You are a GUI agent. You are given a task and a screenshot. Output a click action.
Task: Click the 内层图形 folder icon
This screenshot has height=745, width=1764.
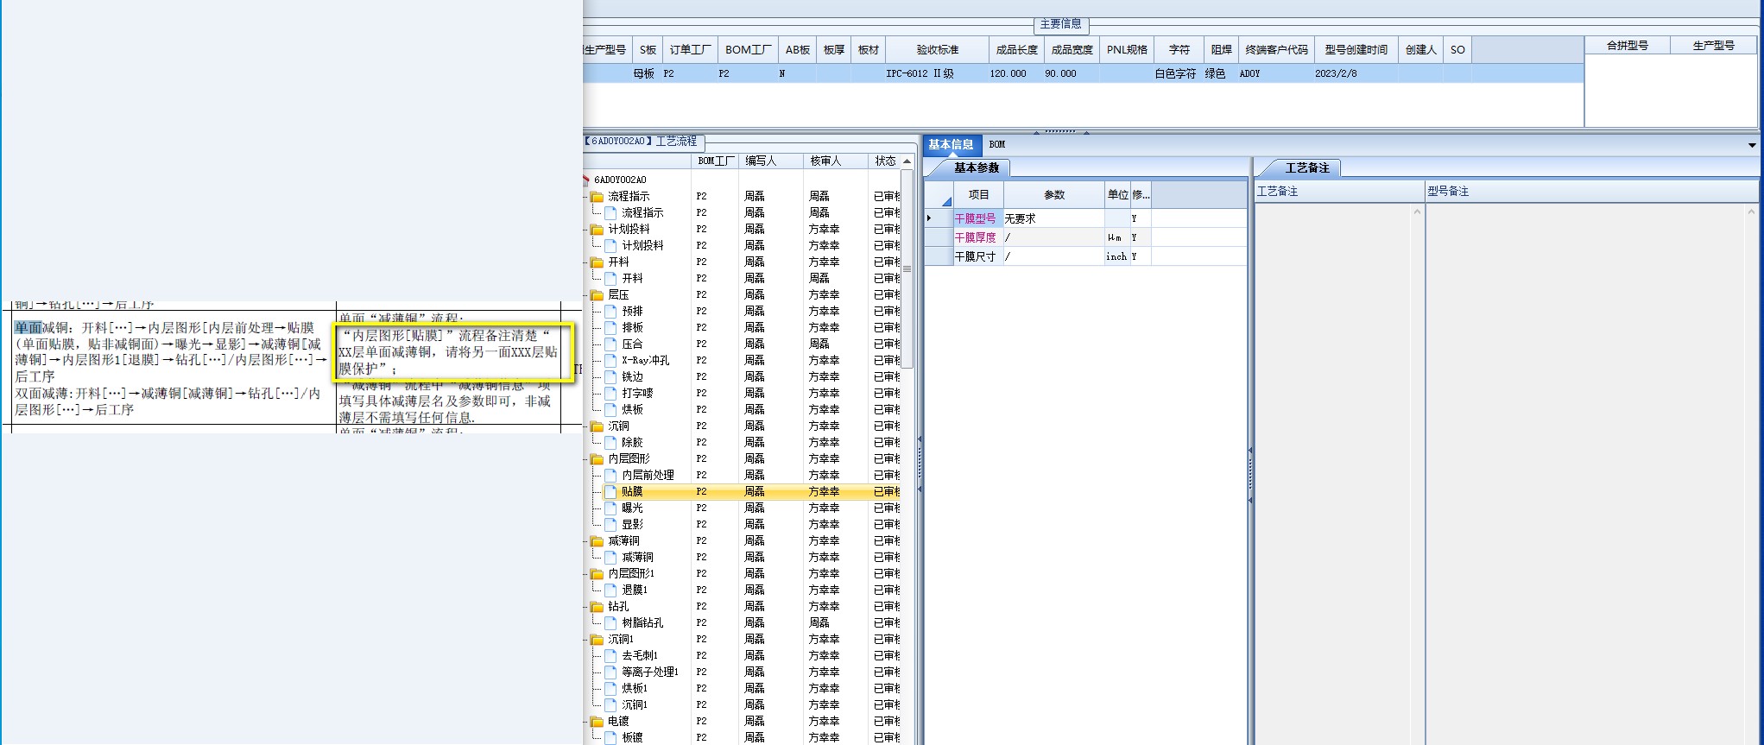pos(597,459)
